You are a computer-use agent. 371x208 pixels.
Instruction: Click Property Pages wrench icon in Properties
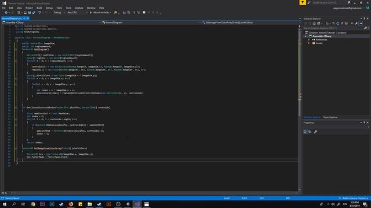[x=315, y=132]
